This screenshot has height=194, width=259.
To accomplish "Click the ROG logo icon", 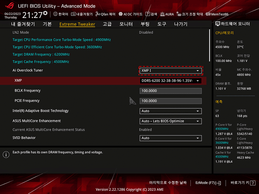I will pyautogui.click(x=10, y=6).
